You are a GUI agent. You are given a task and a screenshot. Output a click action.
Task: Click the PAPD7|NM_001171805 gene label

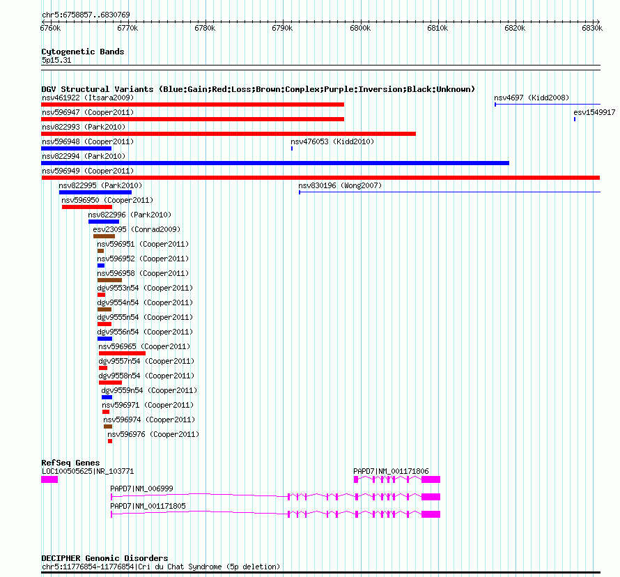[x=148, y=506]
